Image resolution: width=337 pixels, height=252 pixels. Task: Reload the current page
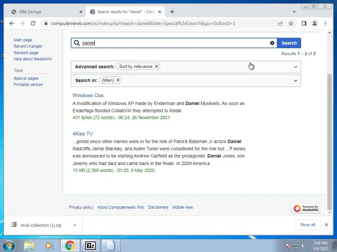[x=33, y=23]
